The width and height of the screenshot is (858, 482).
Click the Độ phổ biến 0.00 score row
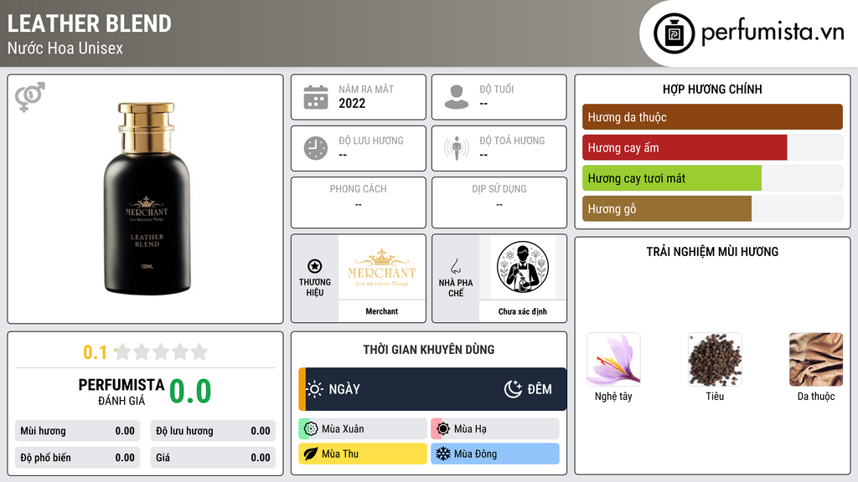tap(77, 458)
